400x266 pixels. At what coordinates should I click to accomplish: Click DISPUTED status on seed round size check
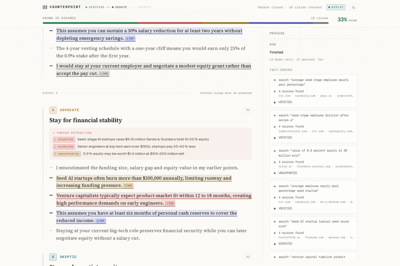tap(285, 244)
